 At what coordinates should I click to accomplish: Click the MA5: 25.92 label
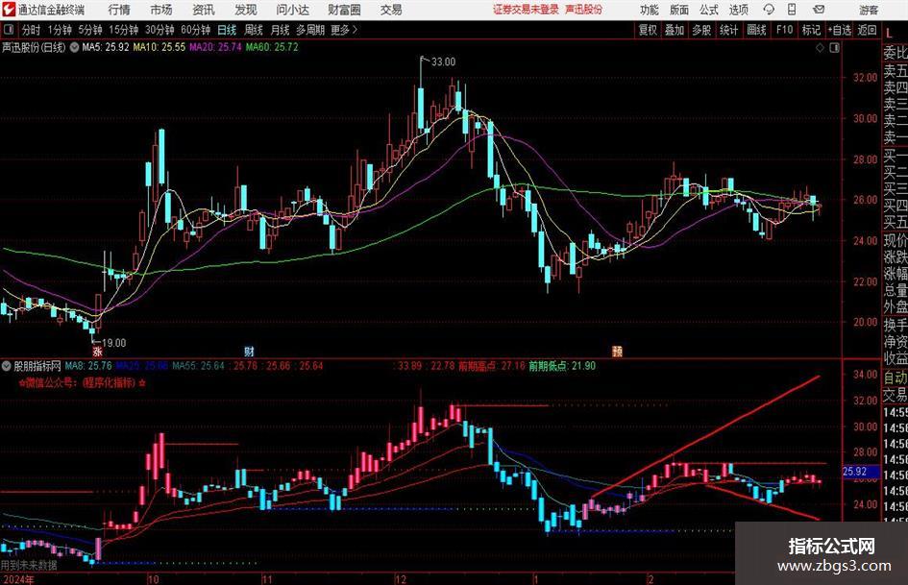pyautogui.click(x=106, y=47)
